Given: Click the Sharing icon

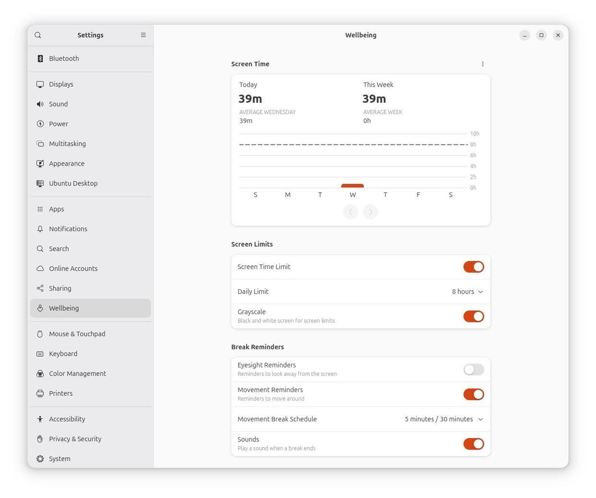Looking at the screenshot, I should 40,288.
